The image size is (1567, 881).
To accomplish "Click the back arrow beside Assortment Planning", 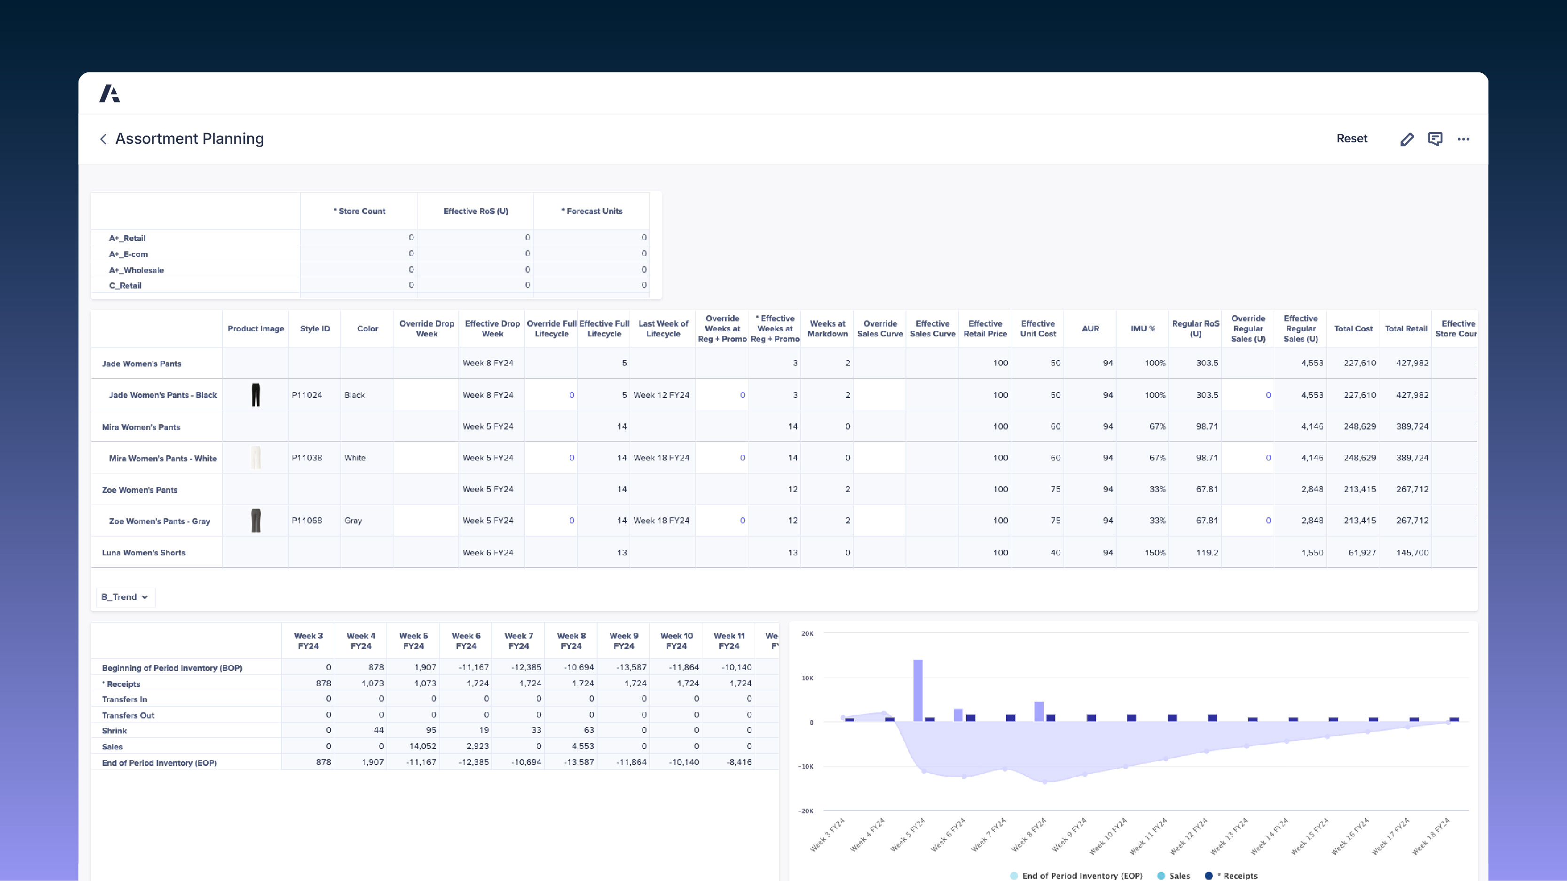I will pos(103,139).
